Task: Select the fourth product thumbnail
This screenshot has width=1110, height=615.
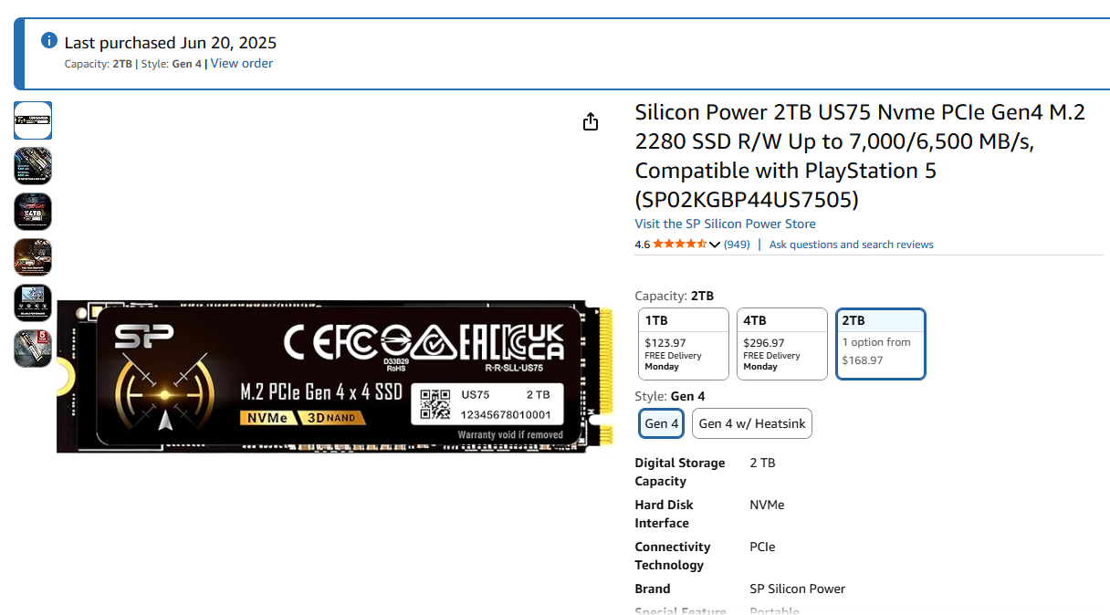Action: [x=33, y=257]
